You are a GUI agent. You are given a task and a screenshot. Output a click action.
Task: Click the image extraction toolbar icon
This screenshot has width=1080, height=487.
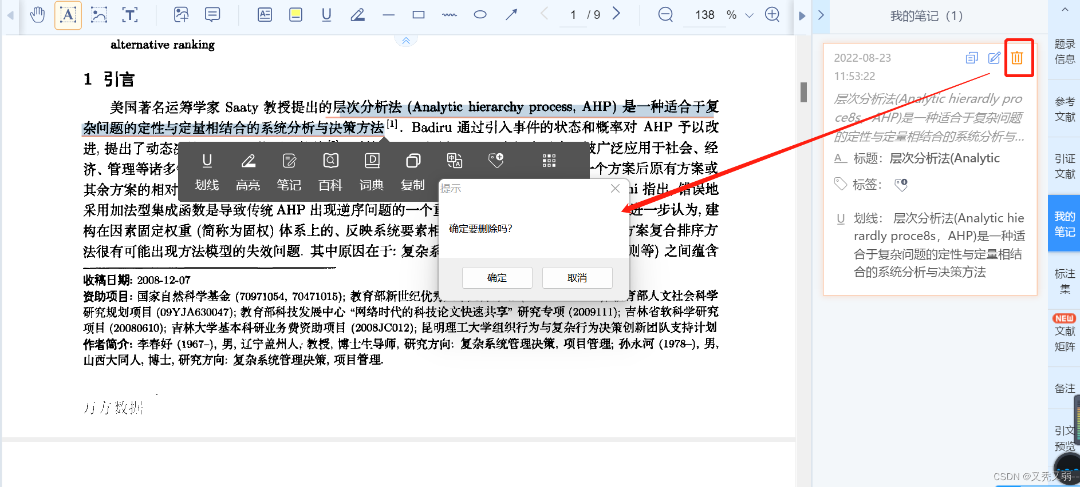pyautogui.click(x=182, y=15)
